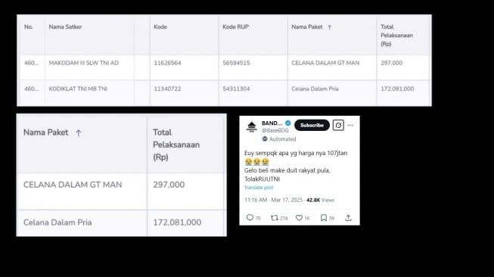Click the Nama Satker column header
This screenshot has height=277, width=494.
(x=65, y=26)
